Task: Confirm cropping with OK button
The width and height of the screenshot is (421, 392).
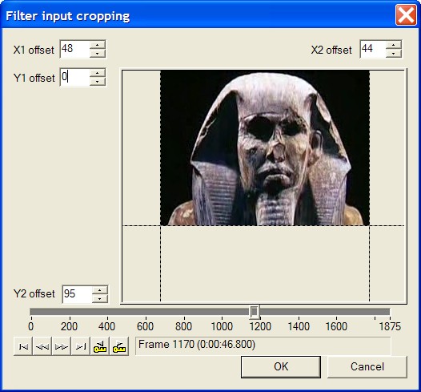Action: click(281, 367)
